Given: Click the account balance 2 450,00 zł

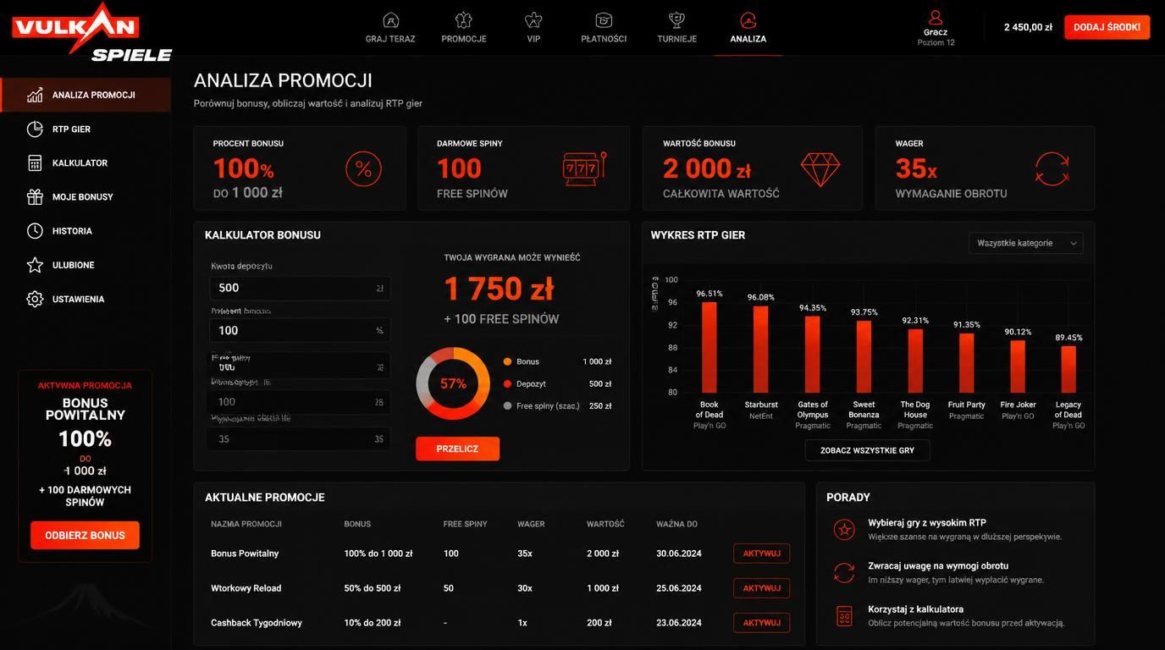Looking at the screenshot, I should (1028, 27).
